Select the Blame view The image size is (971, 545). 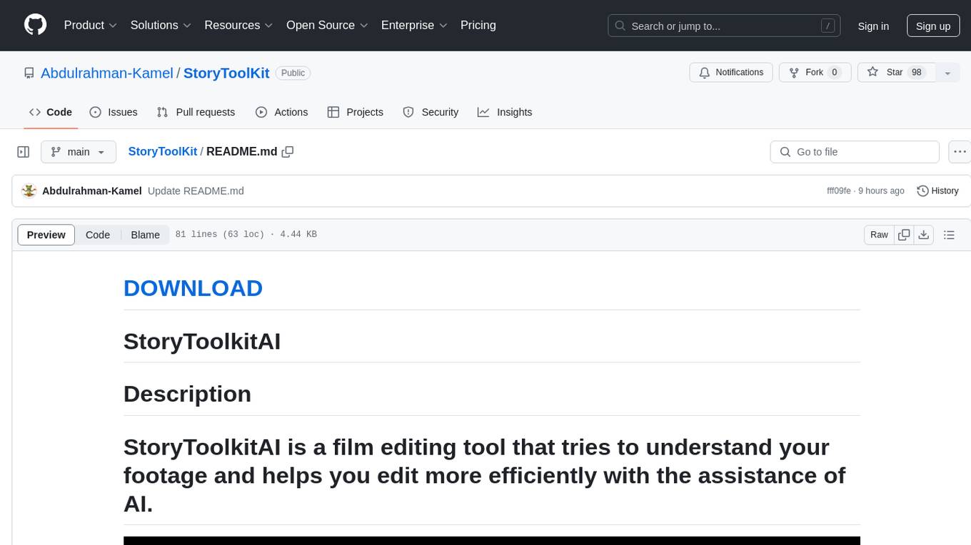tap(145, 235)
